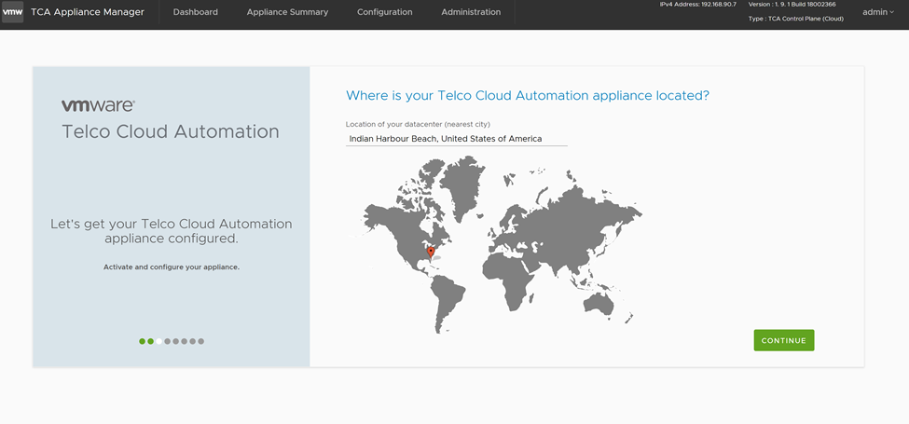The image size is (909, 424).
Task: Open the Configuration menu
Action: pyautogui.click(x=385, y=11)
